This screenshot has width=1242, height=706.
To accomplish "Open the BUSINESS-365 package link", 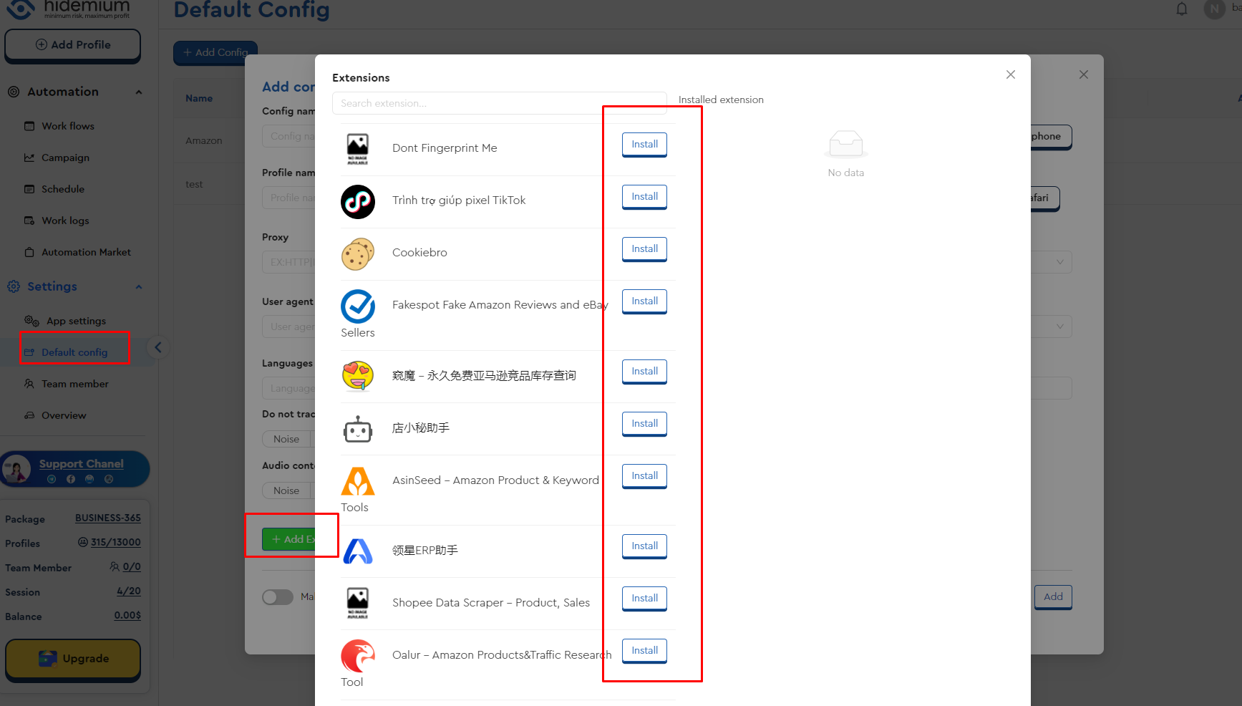I will click(108, 518).
